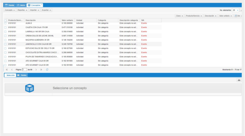Go to the previous page arrow

pyautogui.click(x=12, y=69)
